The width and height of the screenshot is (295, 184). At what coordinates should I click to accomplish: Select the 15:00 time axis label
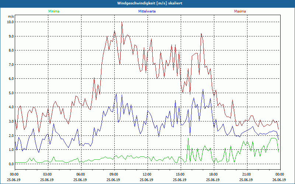[180, 174]
